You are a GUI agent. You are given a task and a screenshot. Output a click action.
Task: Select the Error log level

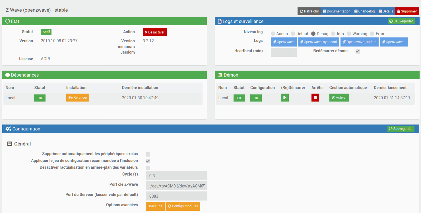click(372, 34)
